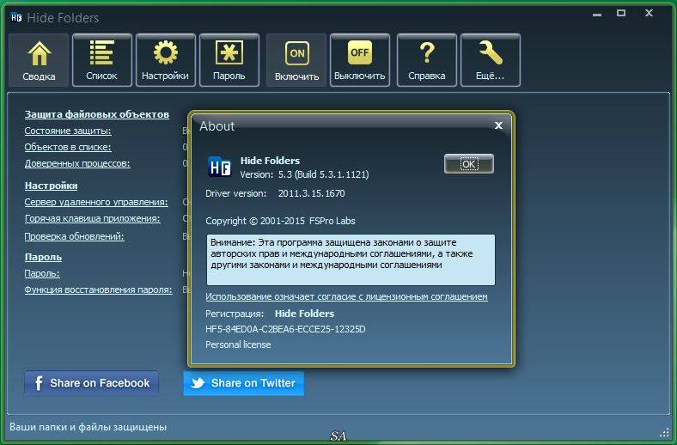Maximize the Hide Folders window

coord(621,14)
